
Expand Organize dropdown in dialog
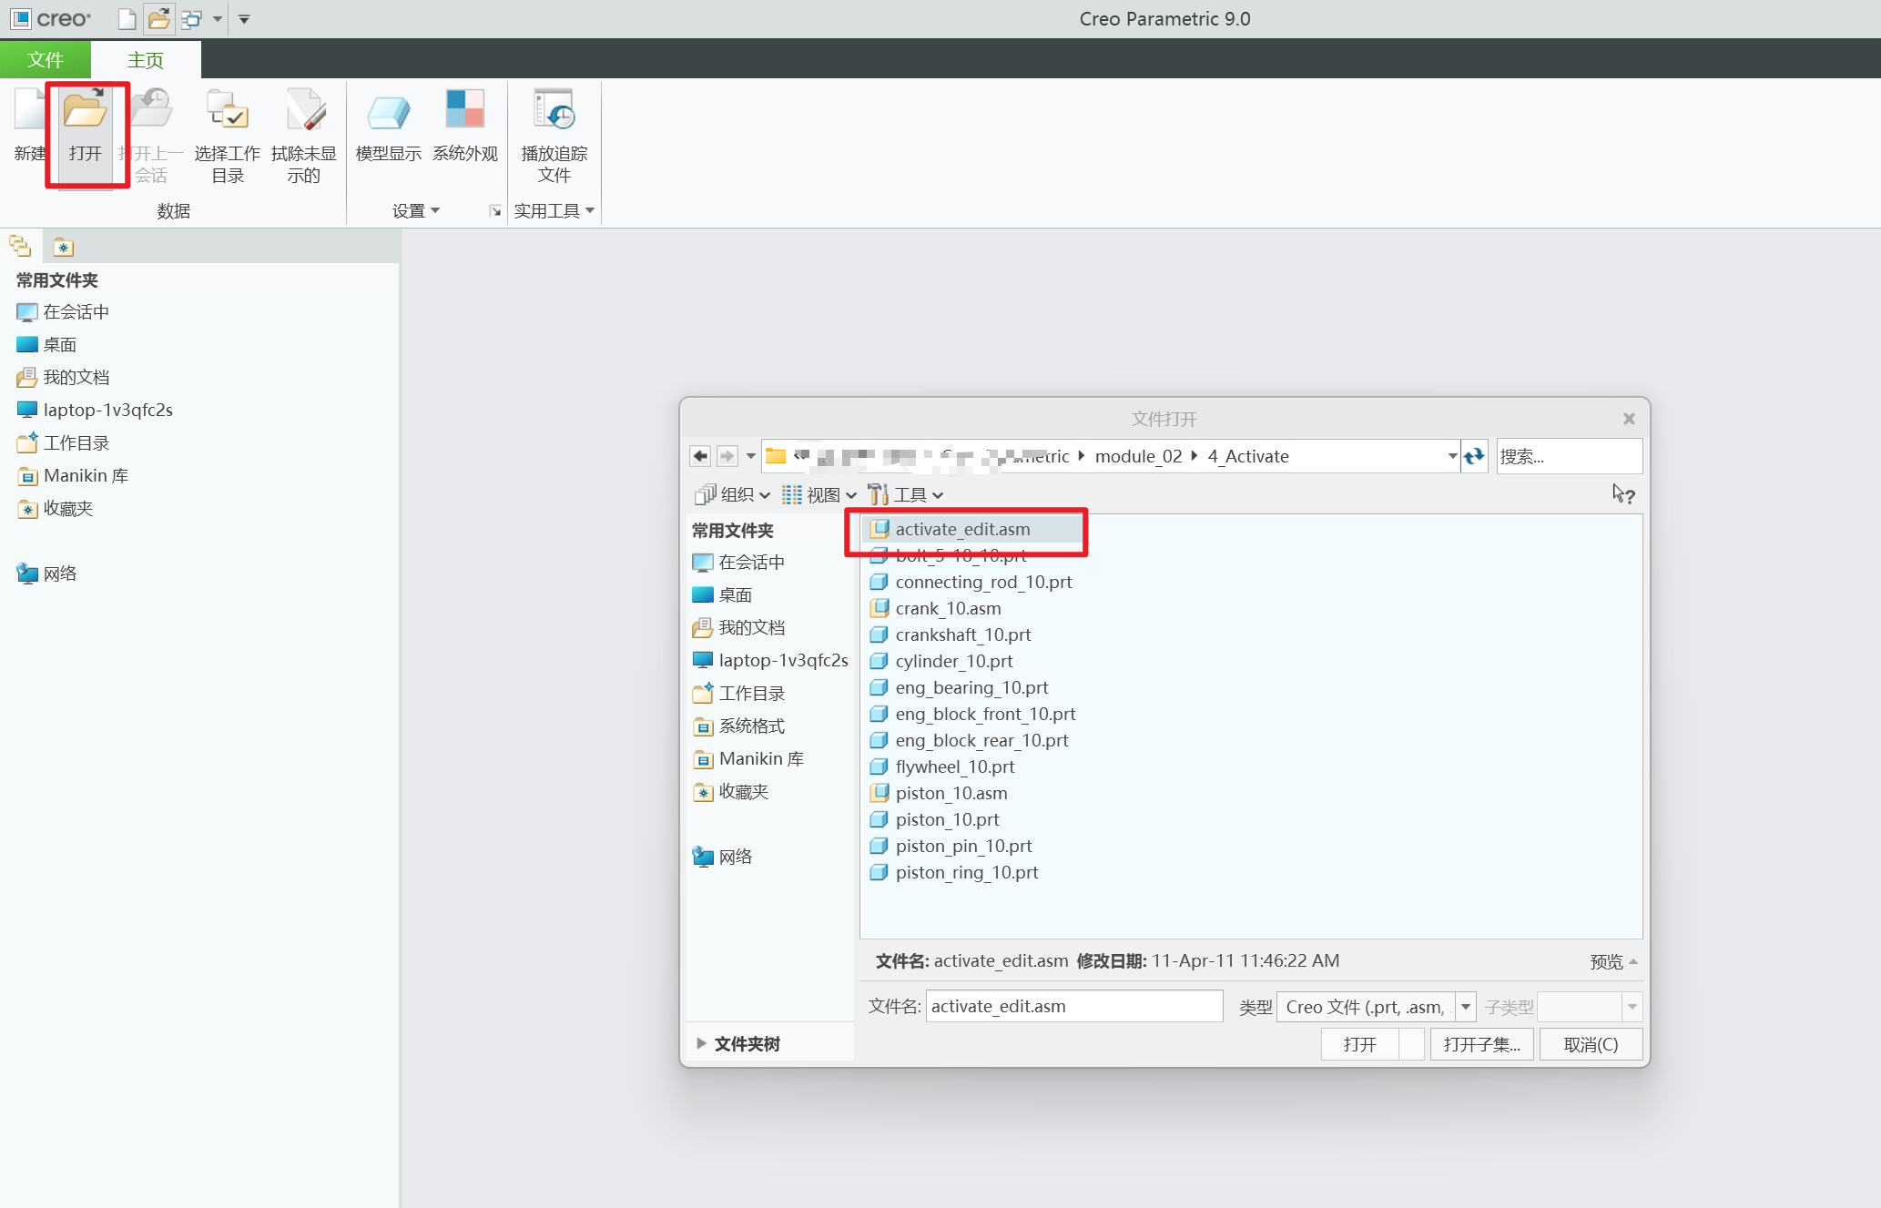click(x=732, y=494)
